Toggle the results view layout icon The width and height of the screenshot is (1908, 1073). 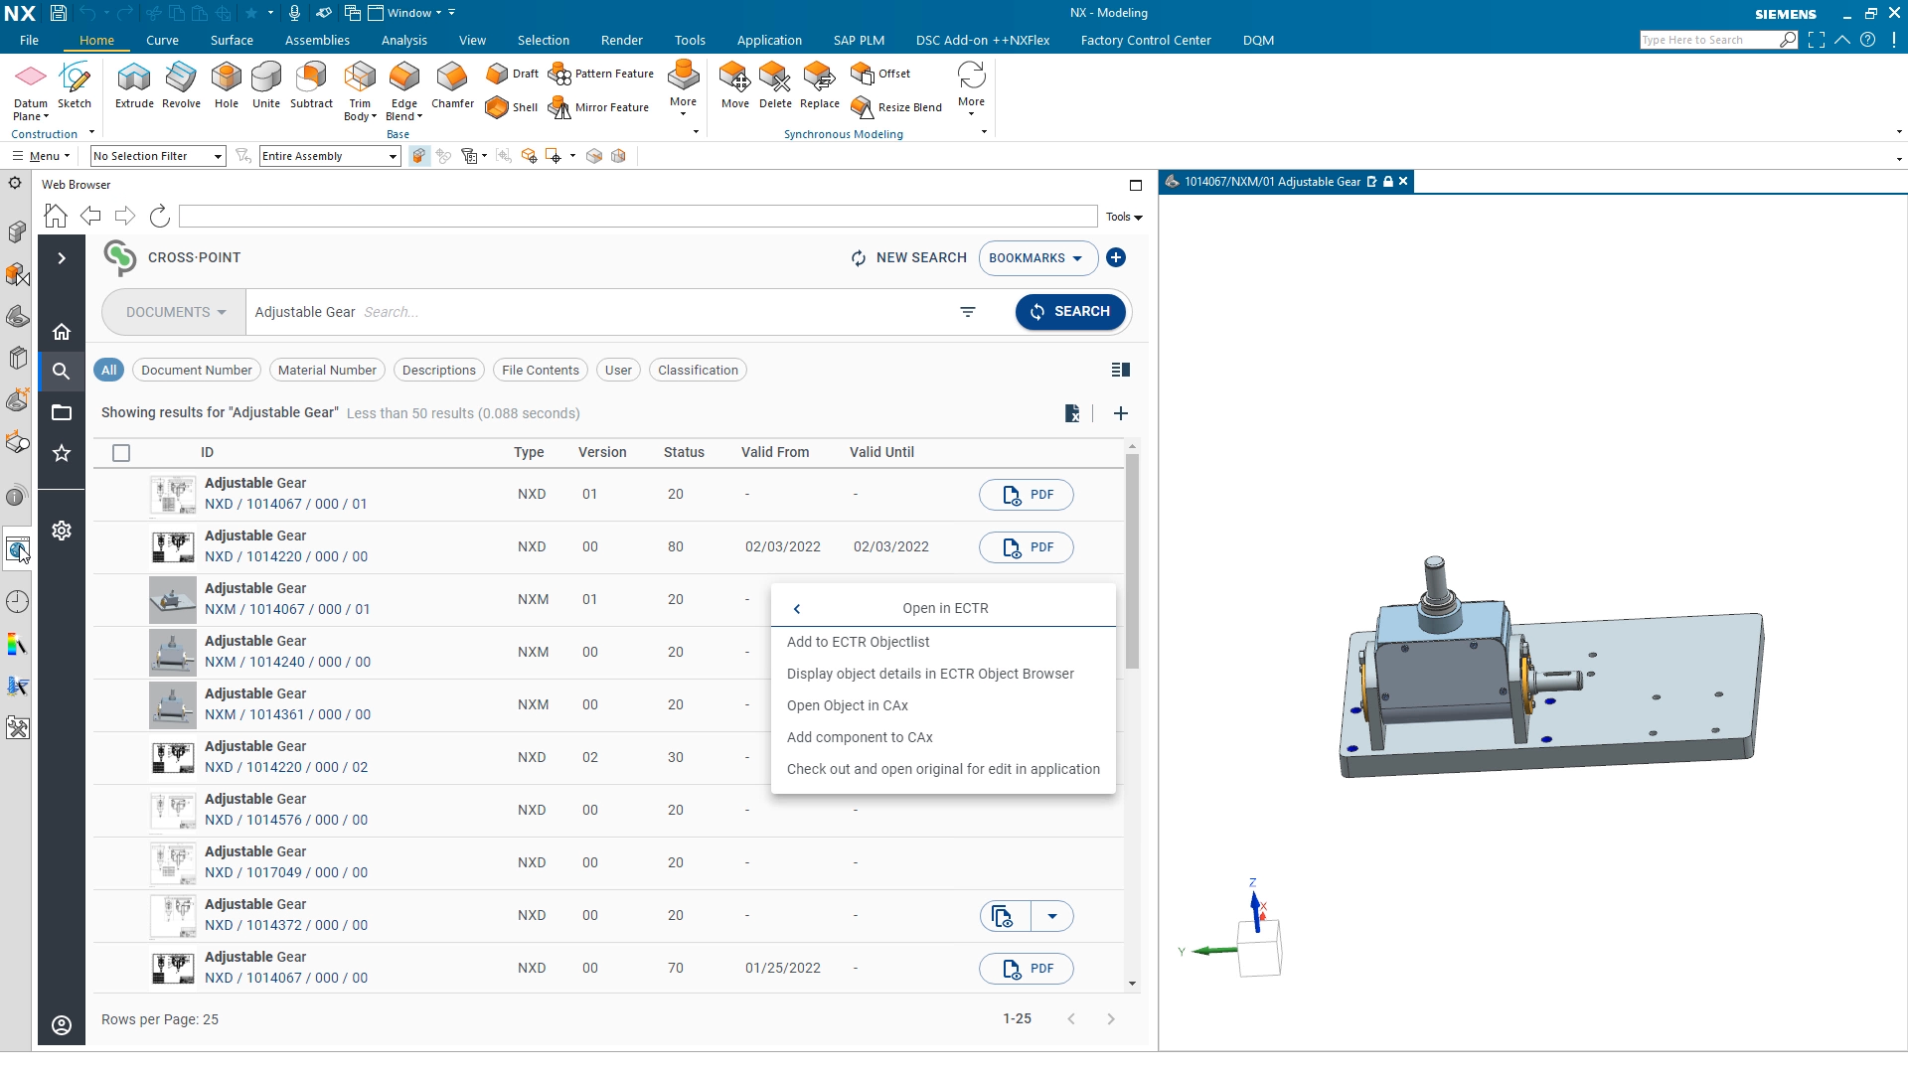[1120, 370]
